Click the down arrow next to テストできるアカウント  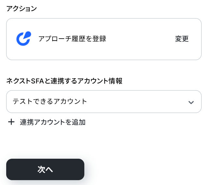(x=191, y=102)
